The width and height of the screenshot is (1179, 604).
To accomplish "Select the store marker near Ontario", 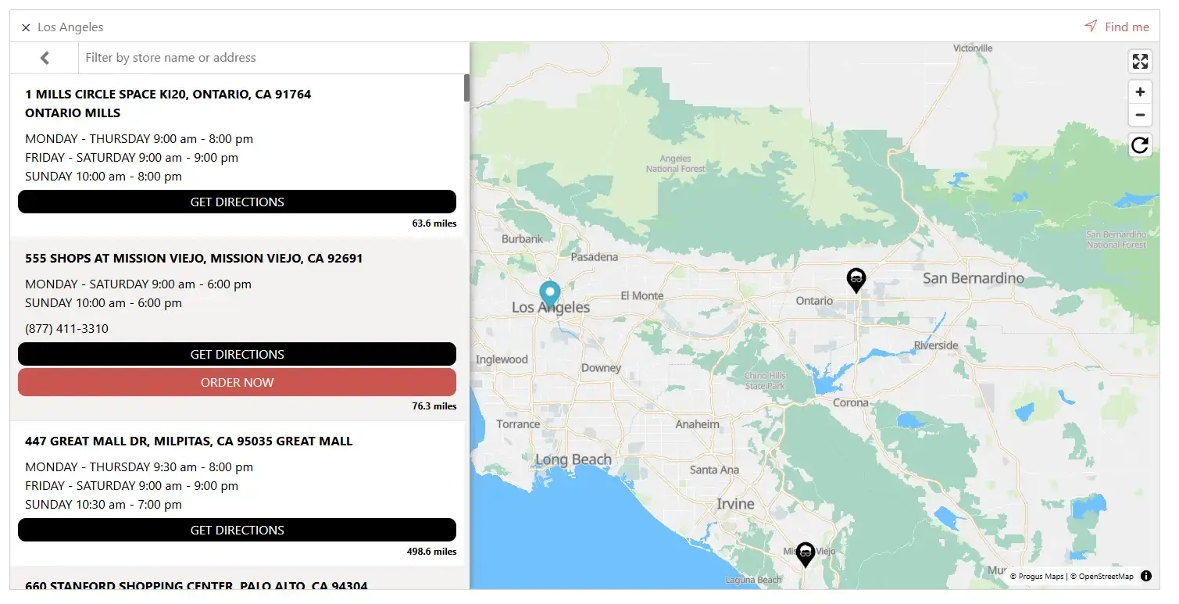I will click(x=856, y=279).
